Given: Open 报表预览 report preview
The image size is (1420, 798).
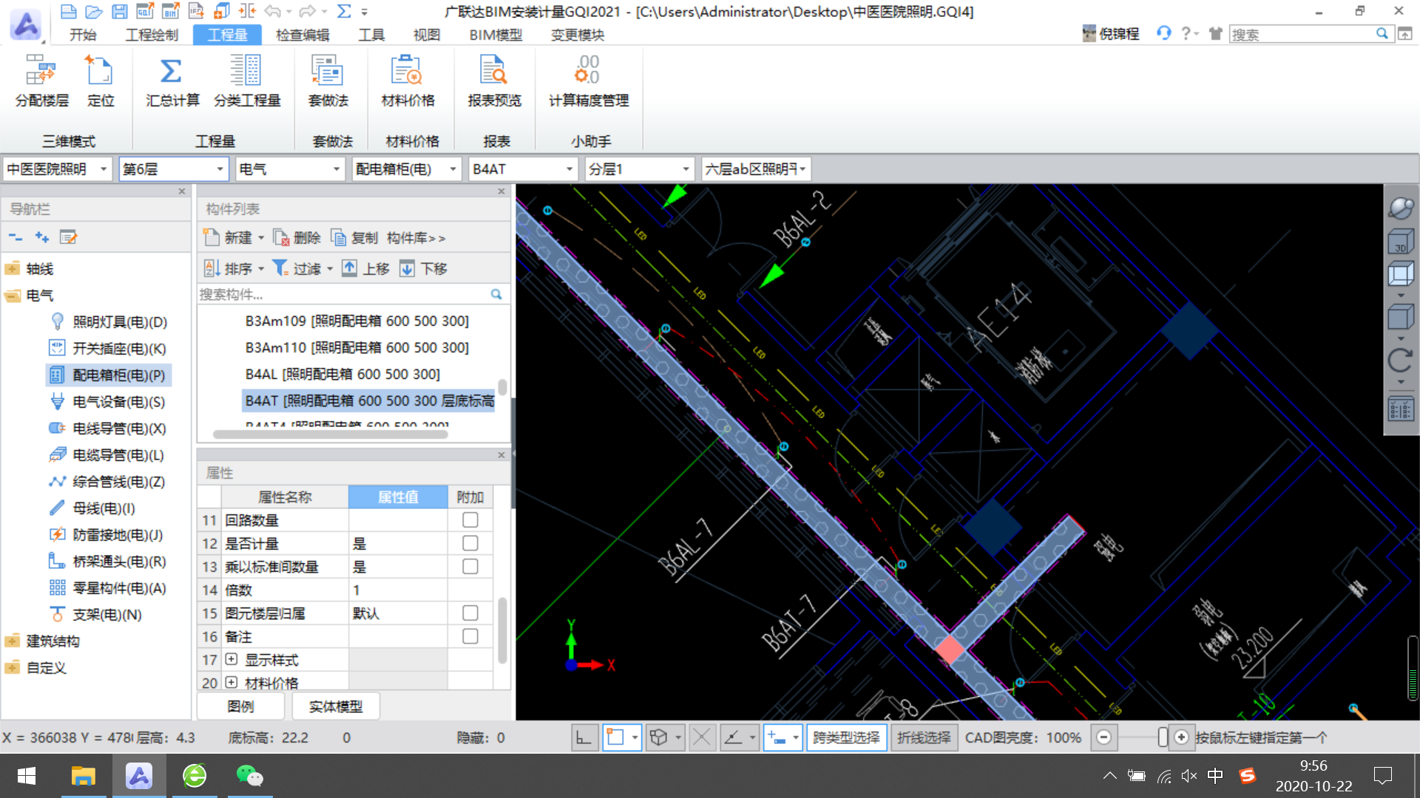Looking at the screenshot, I should (494, 81).
